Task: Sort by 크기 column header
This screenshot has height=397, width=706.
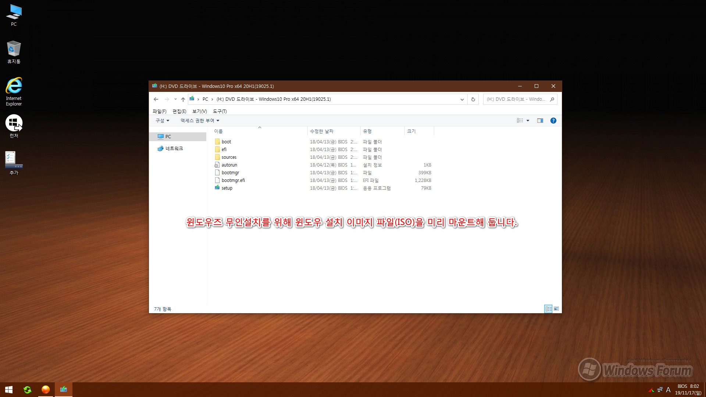Action: 419,131
